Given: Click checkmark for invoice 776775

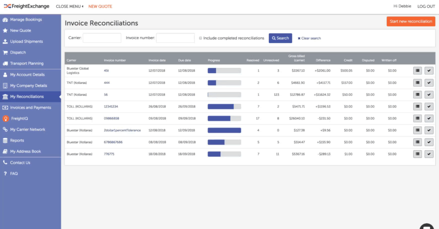Looking at the screenshot, I should pos(429,154).
